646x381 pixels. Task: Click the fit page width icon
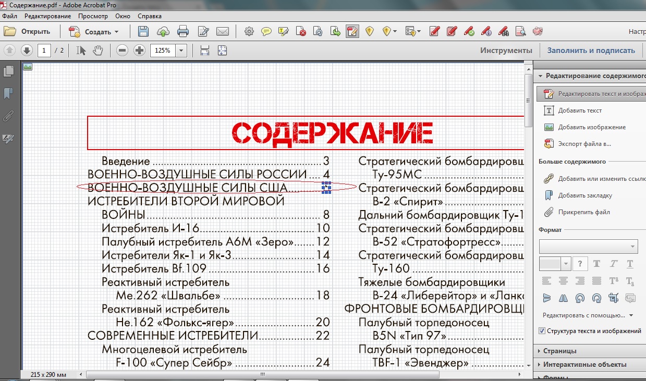(205, 51)
